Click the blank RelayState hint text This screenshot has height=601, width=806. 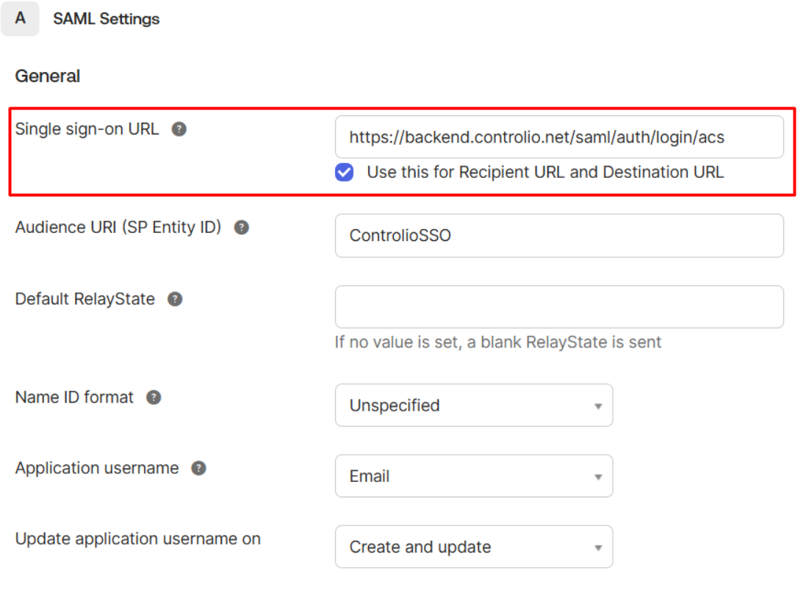tap(498, 342)
